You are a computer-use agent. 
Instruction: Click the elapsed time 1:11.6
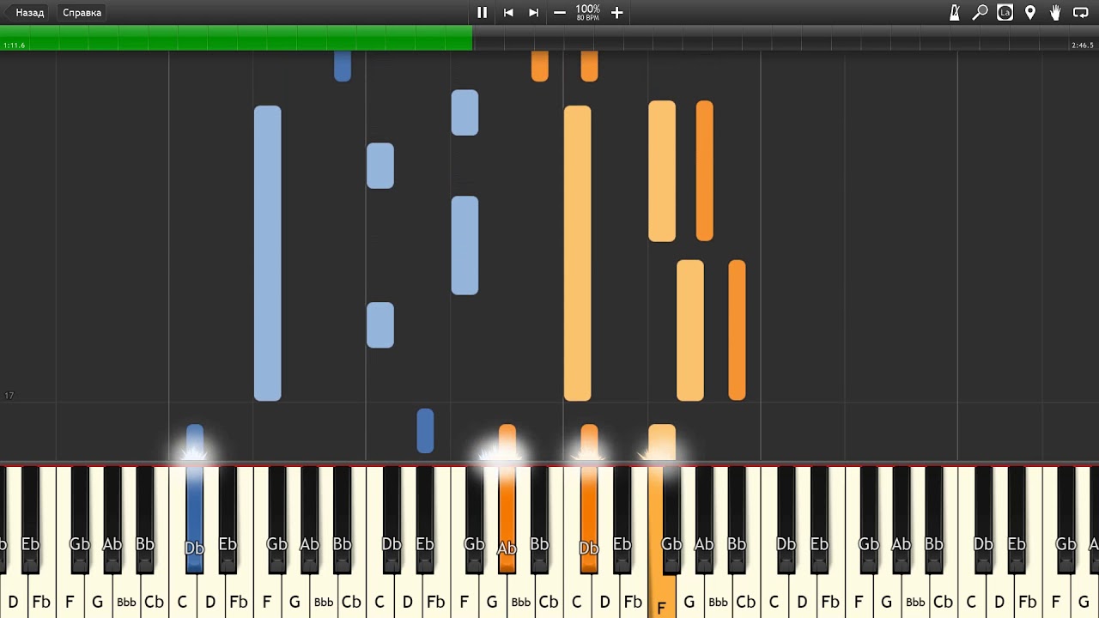point(15,45)
